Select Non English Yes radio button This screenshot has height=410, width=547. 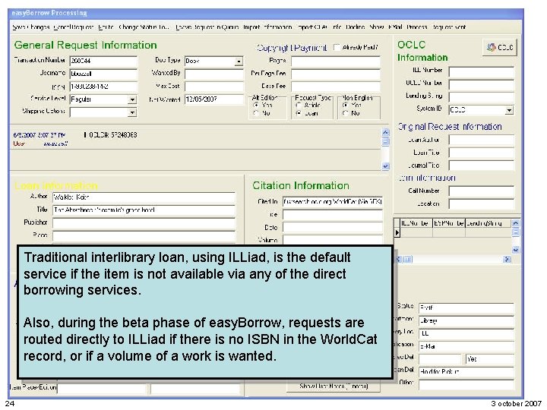[346, 105]
